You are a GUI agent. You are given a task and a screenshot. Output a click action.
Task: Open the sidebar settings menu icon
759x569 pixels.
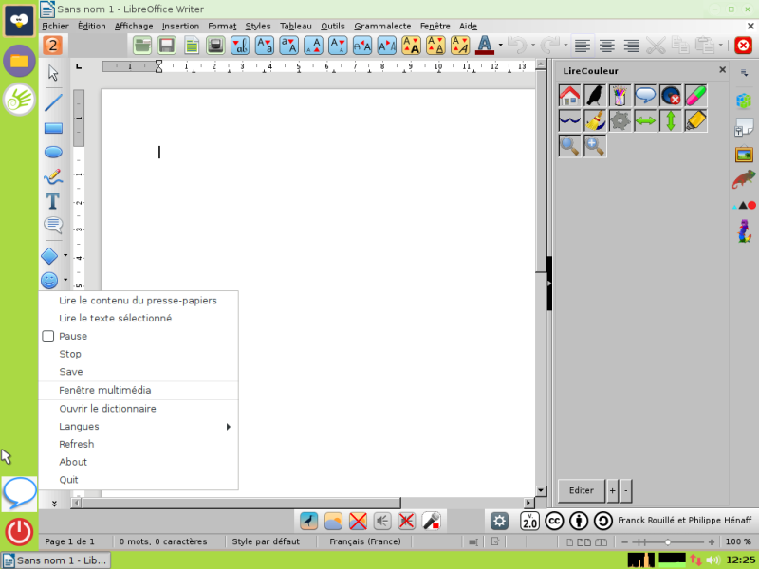pyautogui.click(x=744, y=73)
